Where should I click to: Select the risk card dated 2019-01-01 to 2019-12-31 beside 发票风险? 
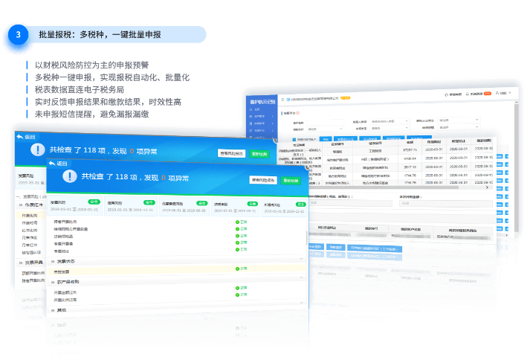coord(131,206)
